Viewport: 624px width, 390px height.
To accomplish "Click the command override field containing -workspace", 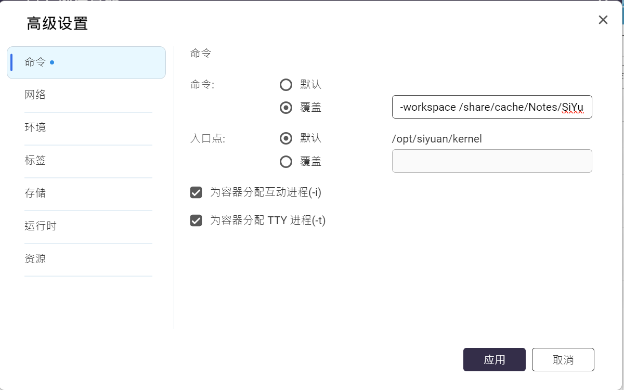I will click(492, 108).
